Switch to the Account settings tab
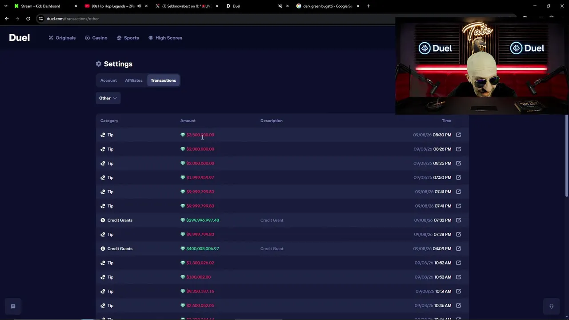The height and width of the screenshot is (320, 569). [108, 80]
